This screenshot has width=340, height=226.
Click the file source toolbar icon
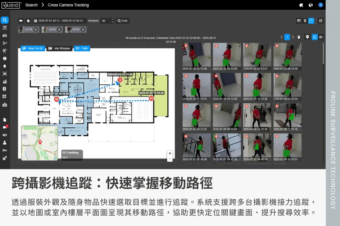[28, 21]
